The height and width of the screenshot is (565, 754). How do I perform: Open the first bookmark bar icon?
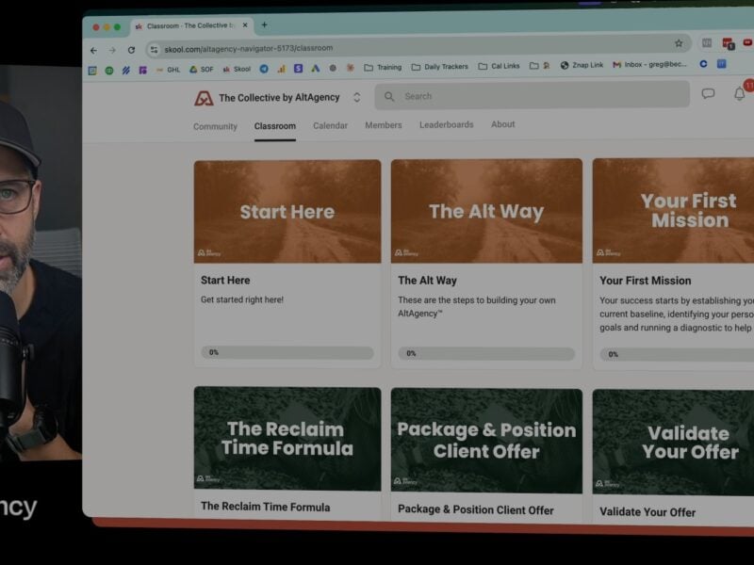92,72
